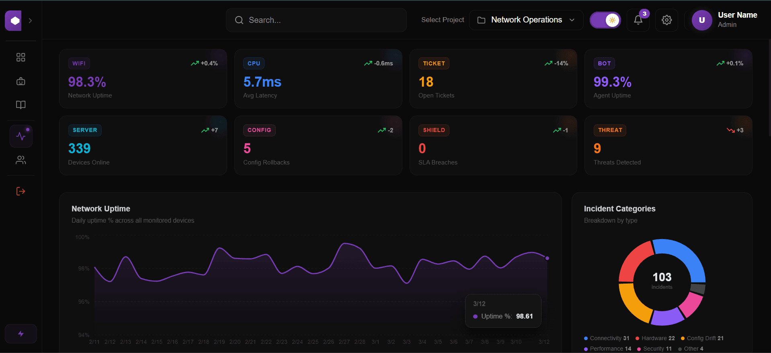Toggle Connectivity legend in Incident Categories
The height and width of the screenshot is (353, 771).
606,338
